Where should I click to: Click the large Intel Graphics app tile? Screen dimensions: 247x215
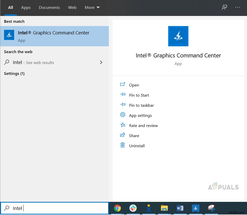click(x=178, y=36)
